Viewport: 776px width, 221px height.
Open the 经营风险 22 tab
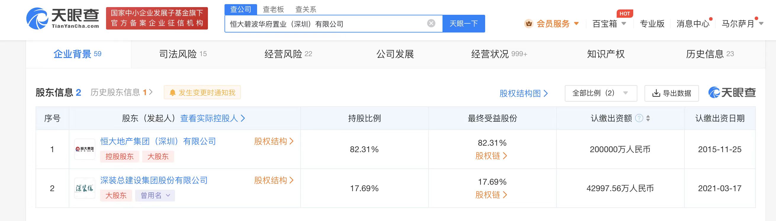click(288, 54)
